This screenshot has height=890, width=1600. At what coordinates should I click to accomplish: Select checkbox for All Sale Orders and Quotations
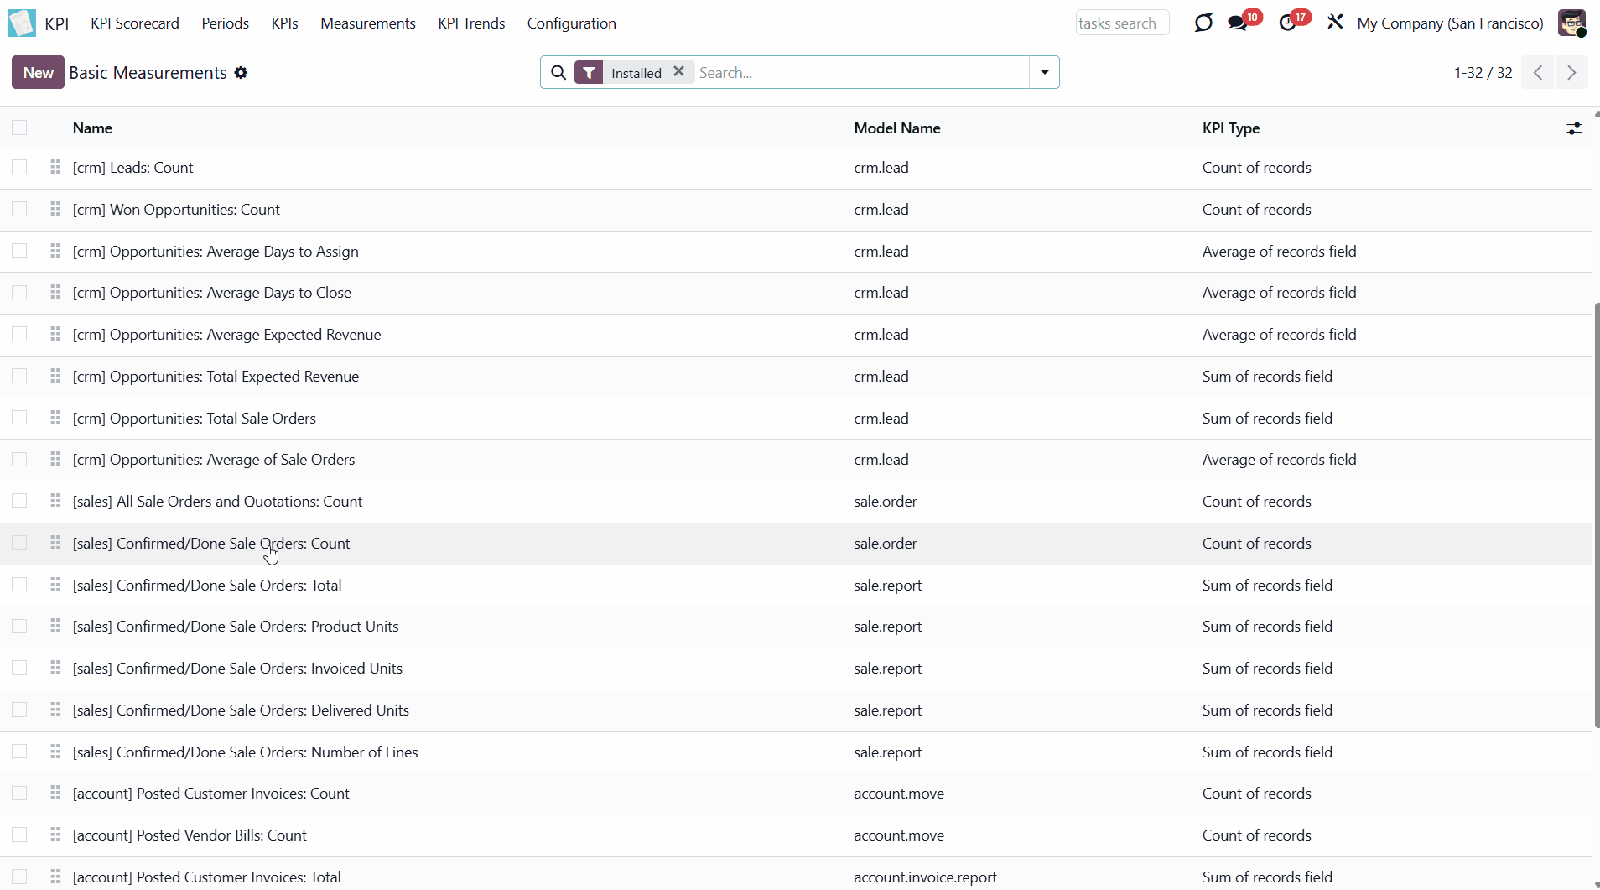(19, 501)
